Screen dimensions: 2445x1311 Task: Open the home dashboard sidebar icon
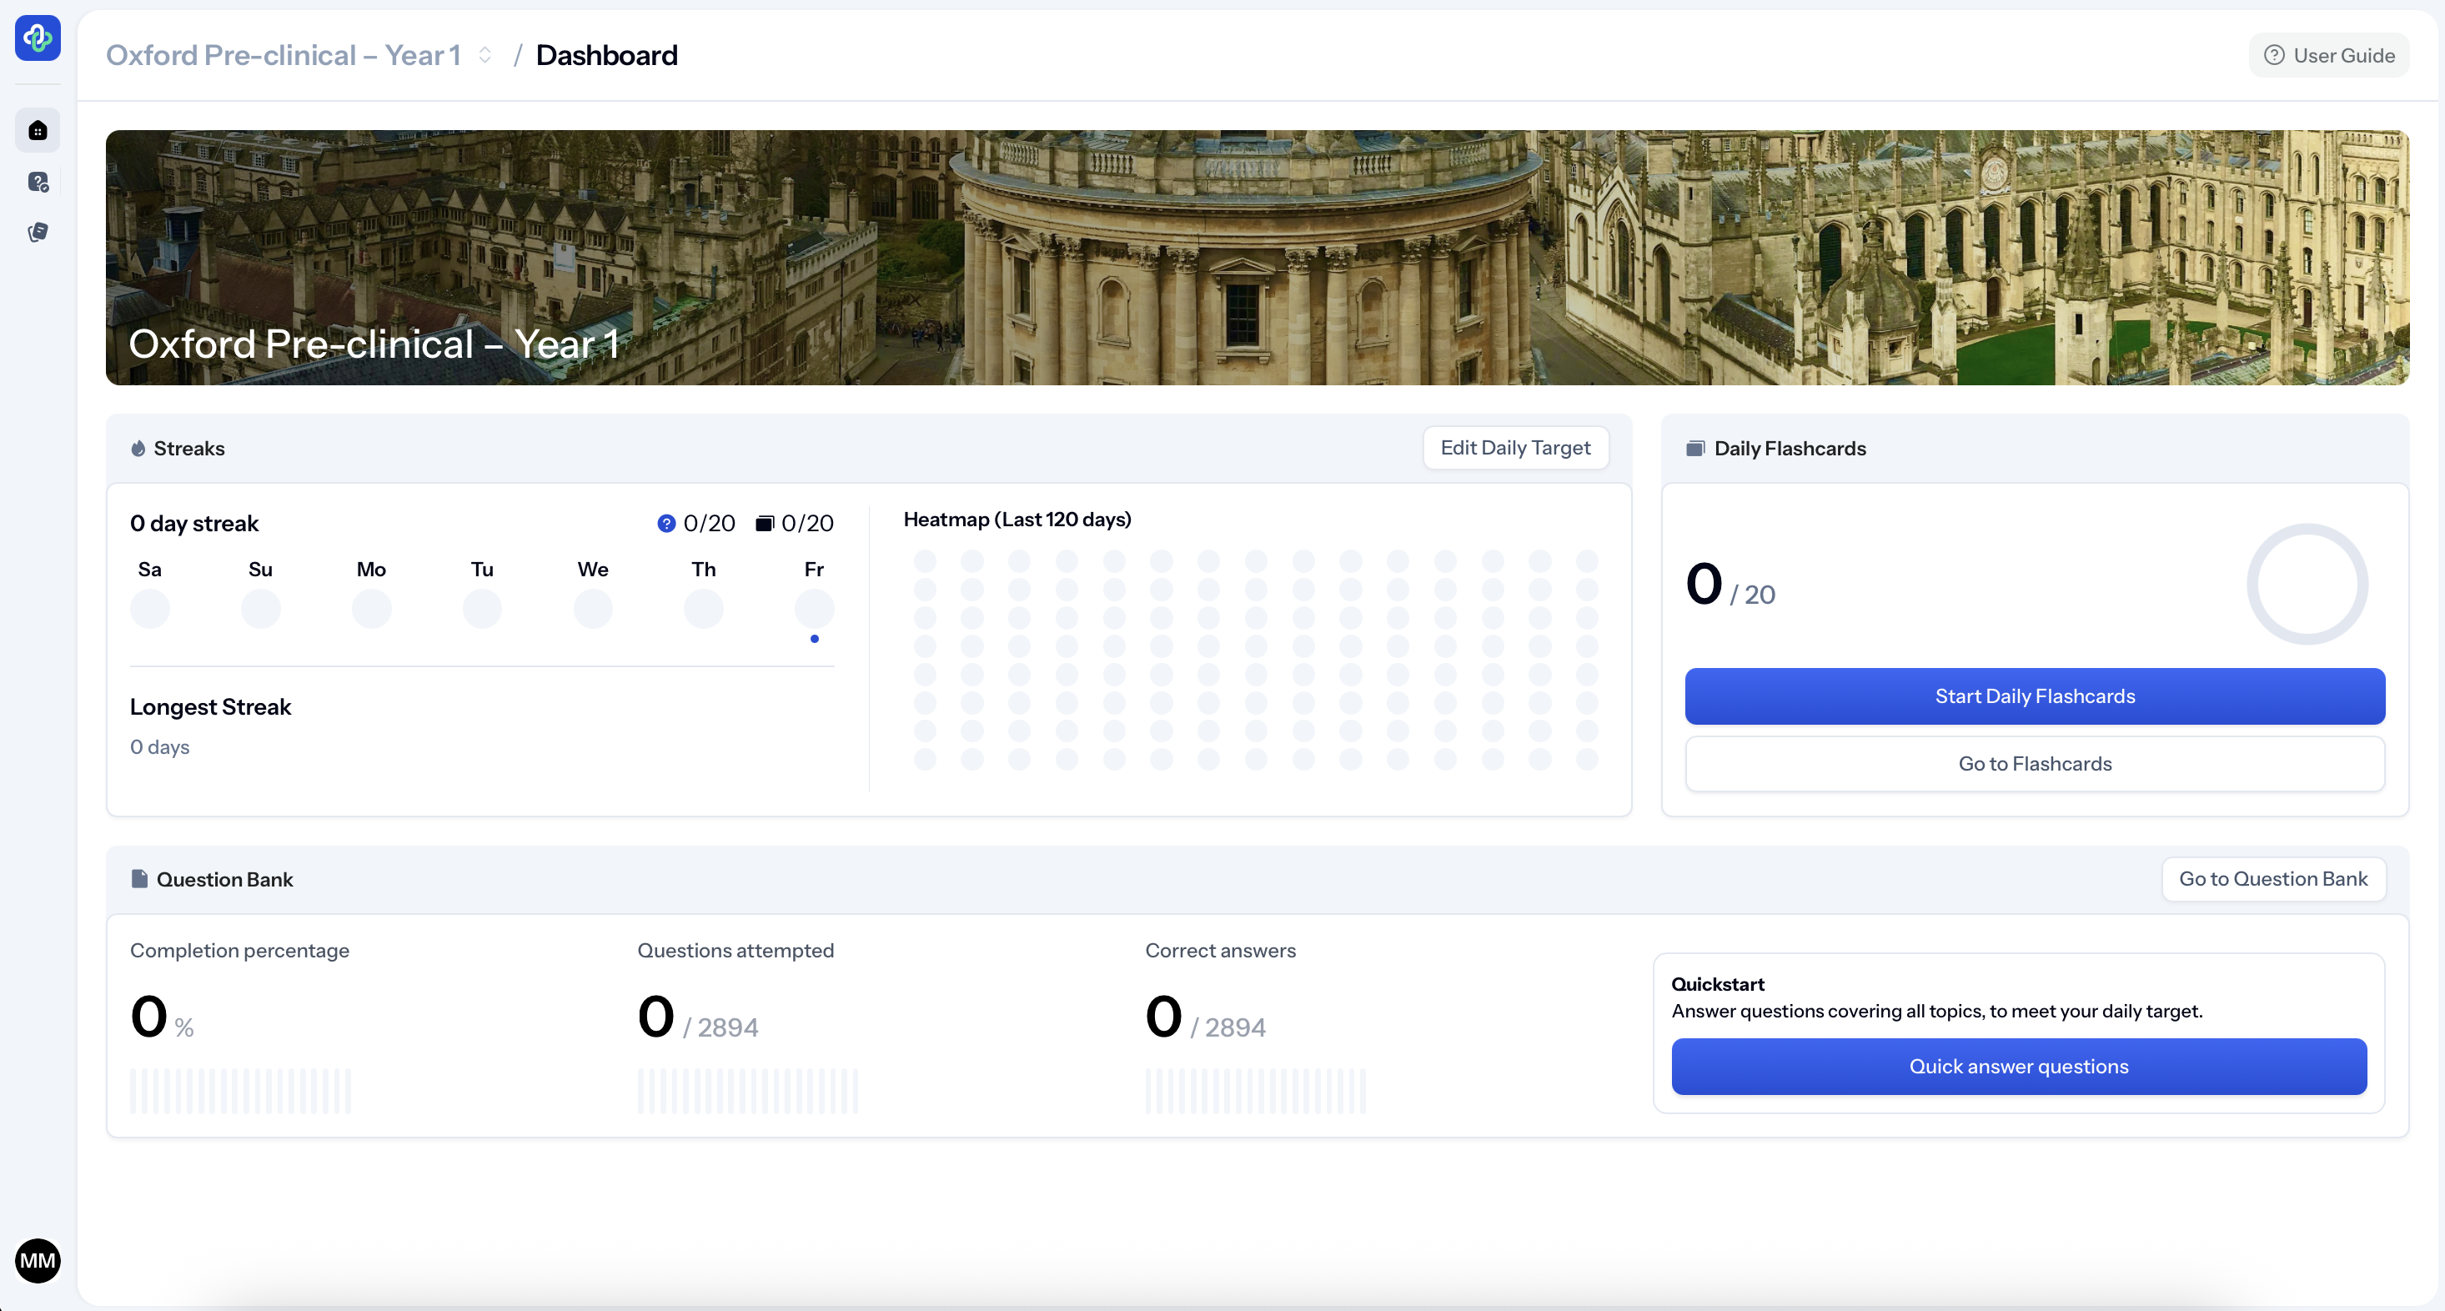pyautogui.click(x=38, y=131)
